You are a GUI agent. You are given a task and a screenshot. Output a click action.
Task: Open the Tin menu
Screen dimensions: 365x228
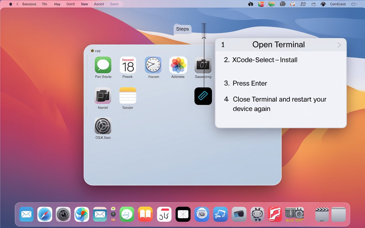tap(44, 4)
